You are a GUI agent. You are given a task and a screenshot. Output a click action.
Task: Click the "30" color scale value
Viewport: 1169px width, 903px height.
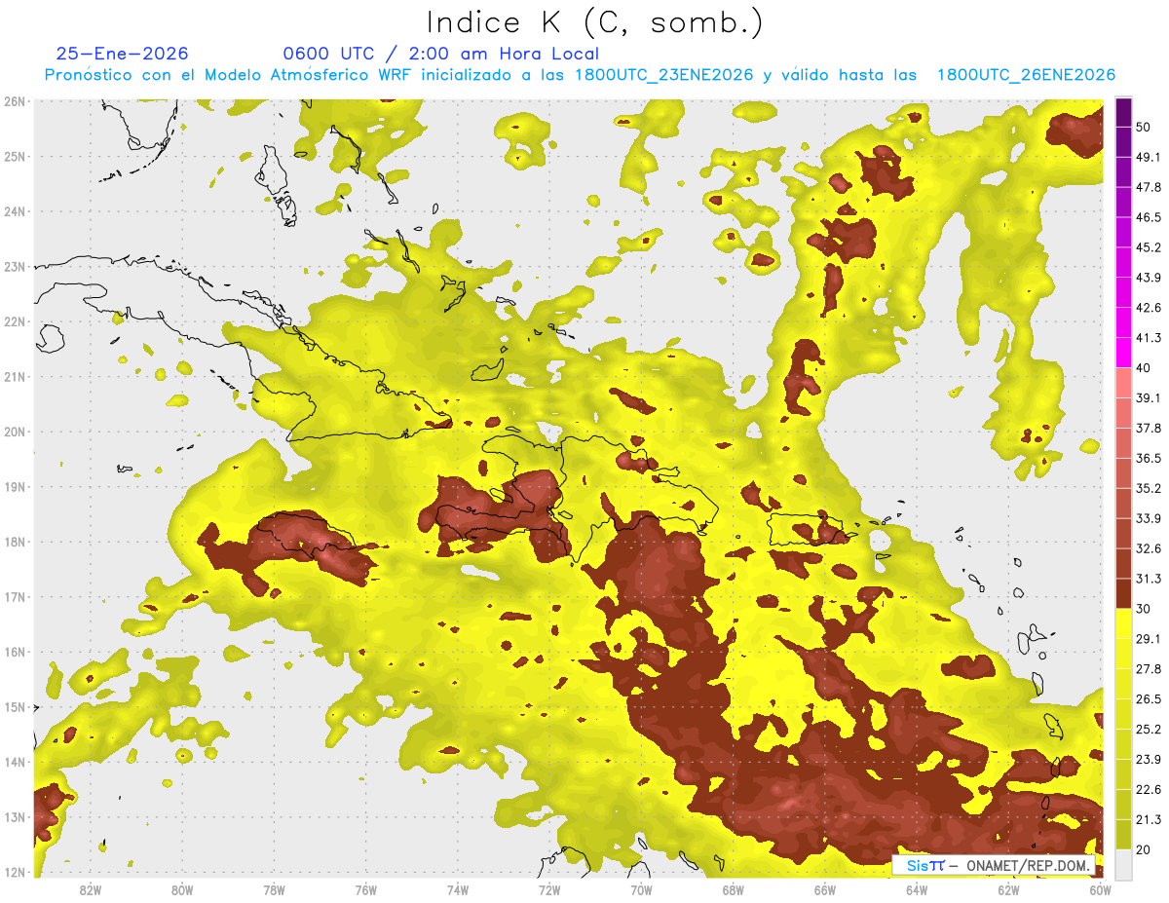tap(1143, 609)
